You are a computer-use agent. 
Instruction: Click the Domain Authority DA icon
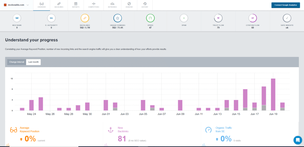pyautogui.click(x=51, y=18)
